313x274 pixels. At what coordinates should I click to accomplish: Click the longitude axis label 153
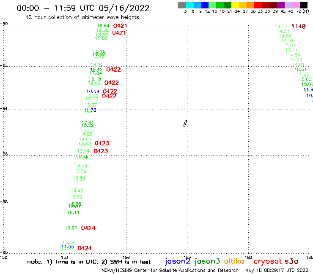pyautogui.click(x=65, y=257)
